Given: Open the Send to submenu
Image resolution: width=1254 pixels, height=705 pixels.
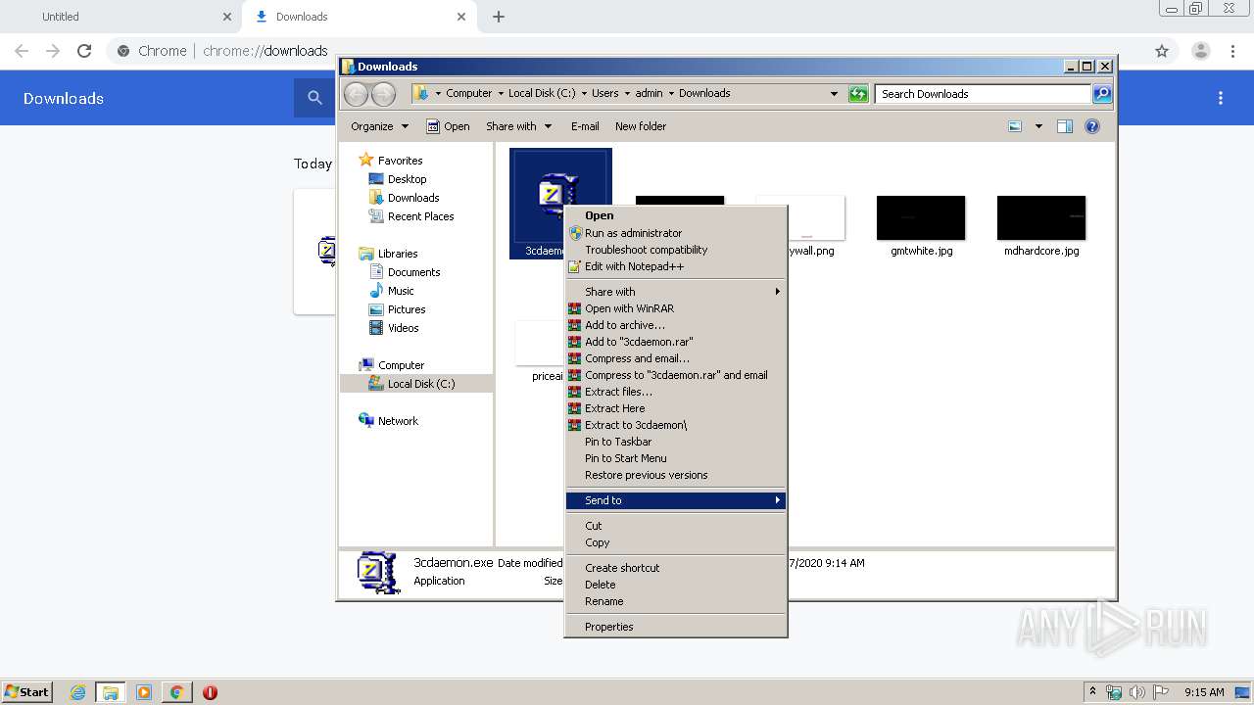Looking at the screenshot, I should [676, 500].
